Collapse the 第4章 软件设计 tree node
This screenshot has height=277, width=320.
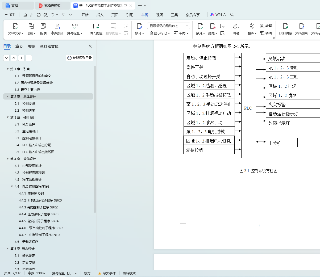(x=7, y=159)
